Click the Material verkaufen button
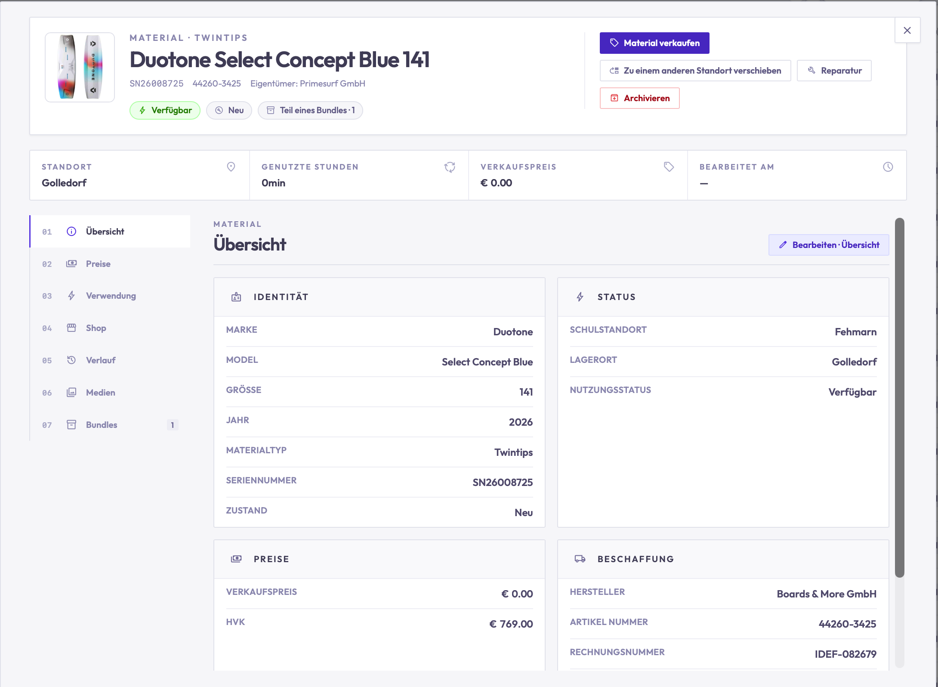This screenshot has height=687, width=938. [x=654, y=43]
